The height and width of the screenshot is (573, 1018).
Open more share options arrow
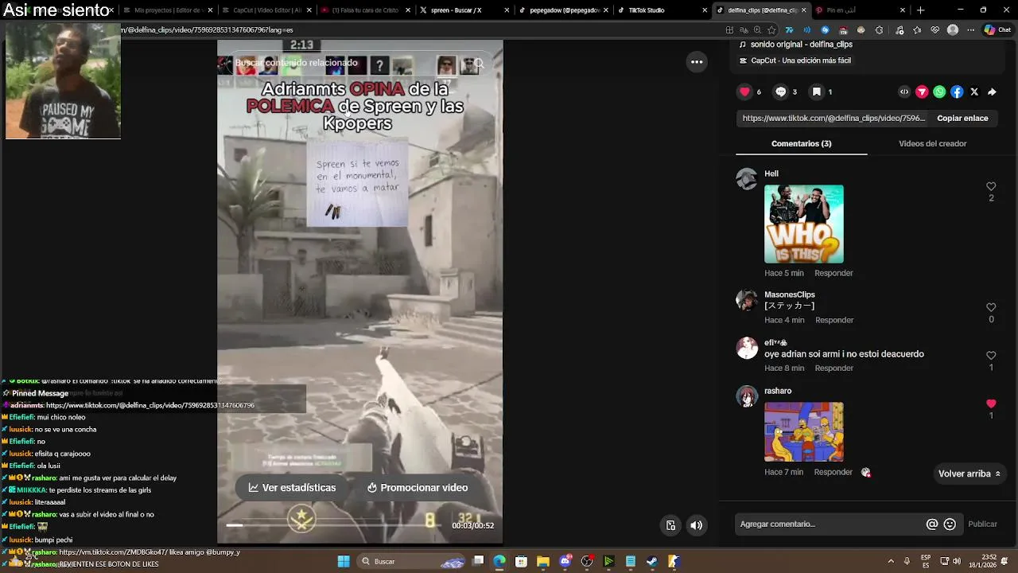coord(992,92)
